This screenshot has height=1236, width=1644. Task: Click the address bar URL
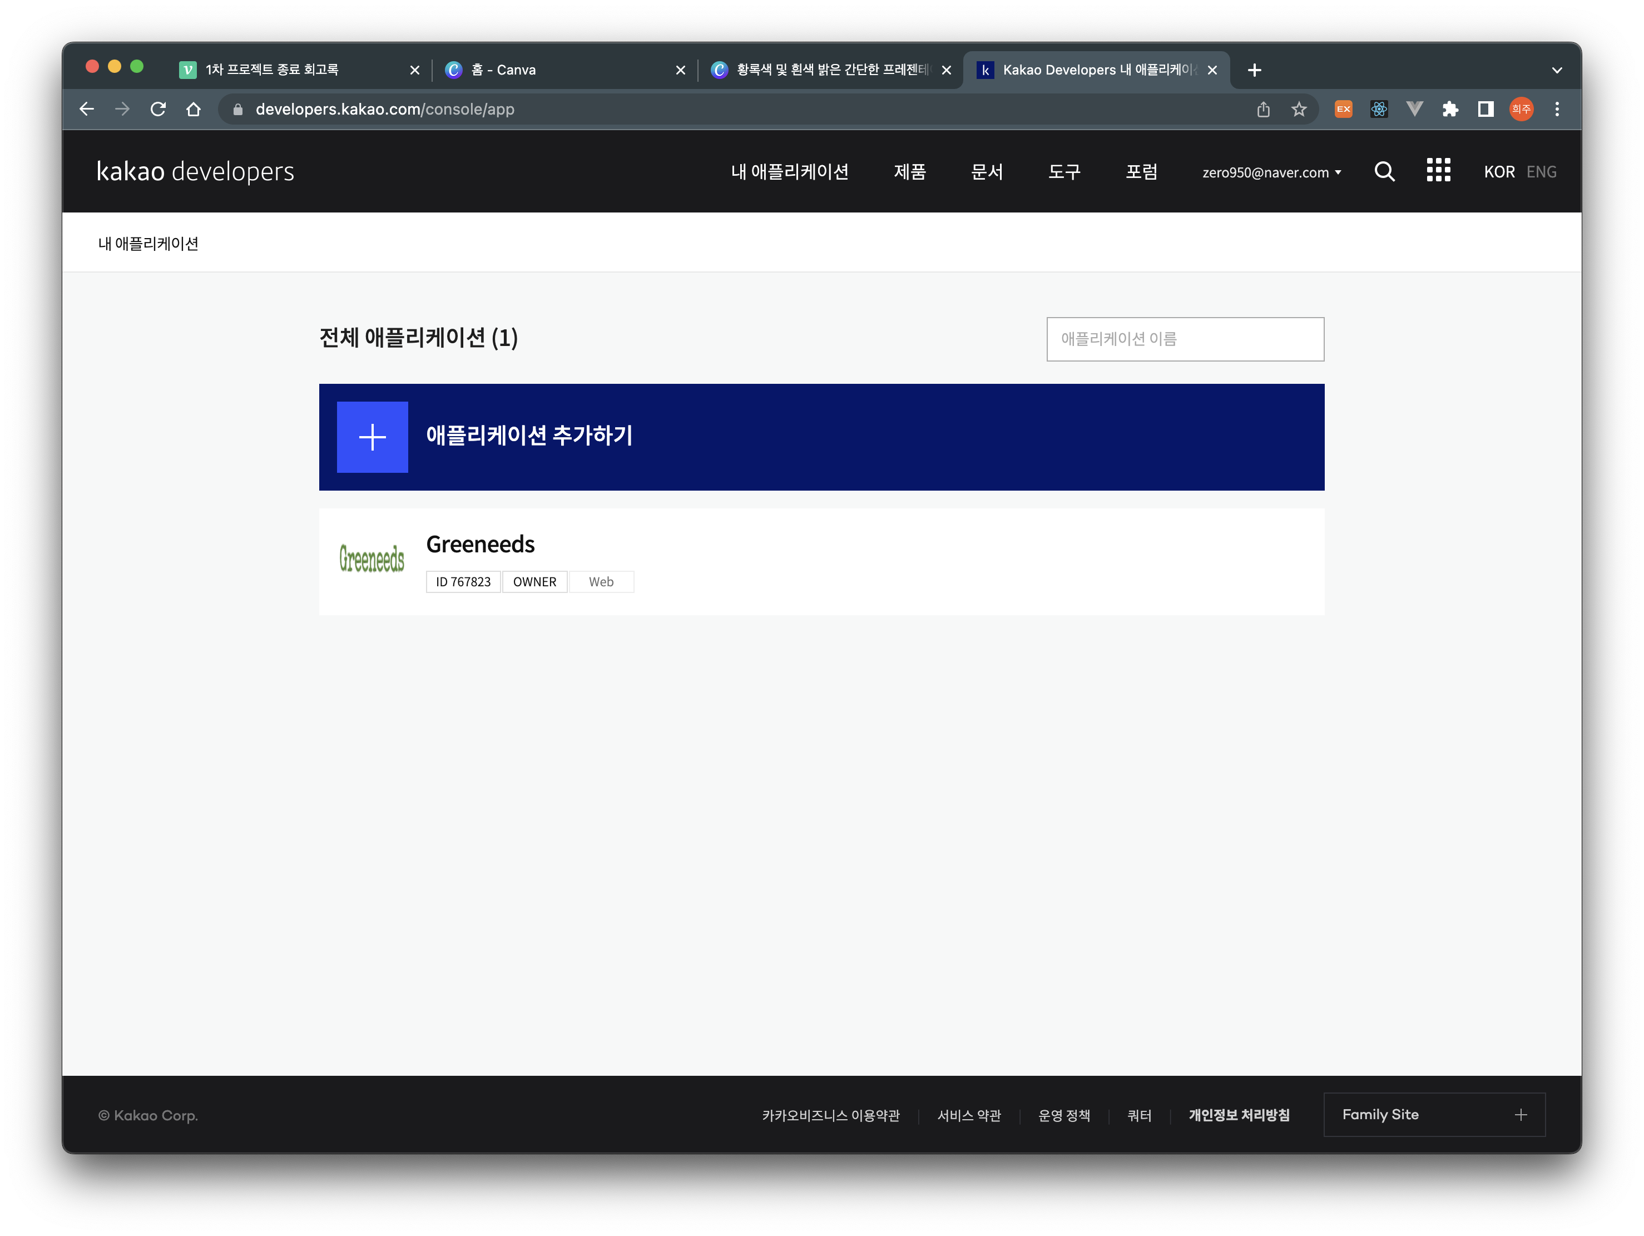385,109
